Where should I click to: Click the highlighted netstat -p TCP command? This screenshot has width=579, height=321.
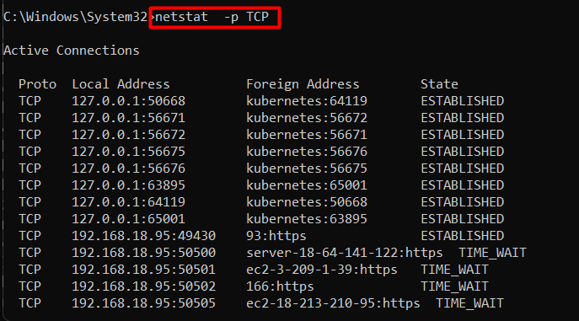pos(212,17)
